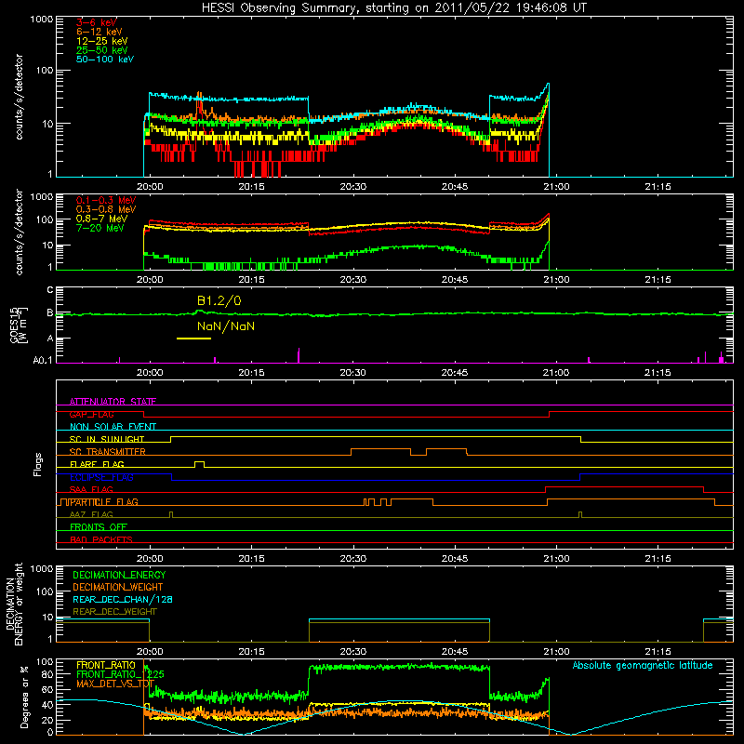Select the 3-6 keV legend label
This screenshot has height=744, width=744.
pos(97,22)
